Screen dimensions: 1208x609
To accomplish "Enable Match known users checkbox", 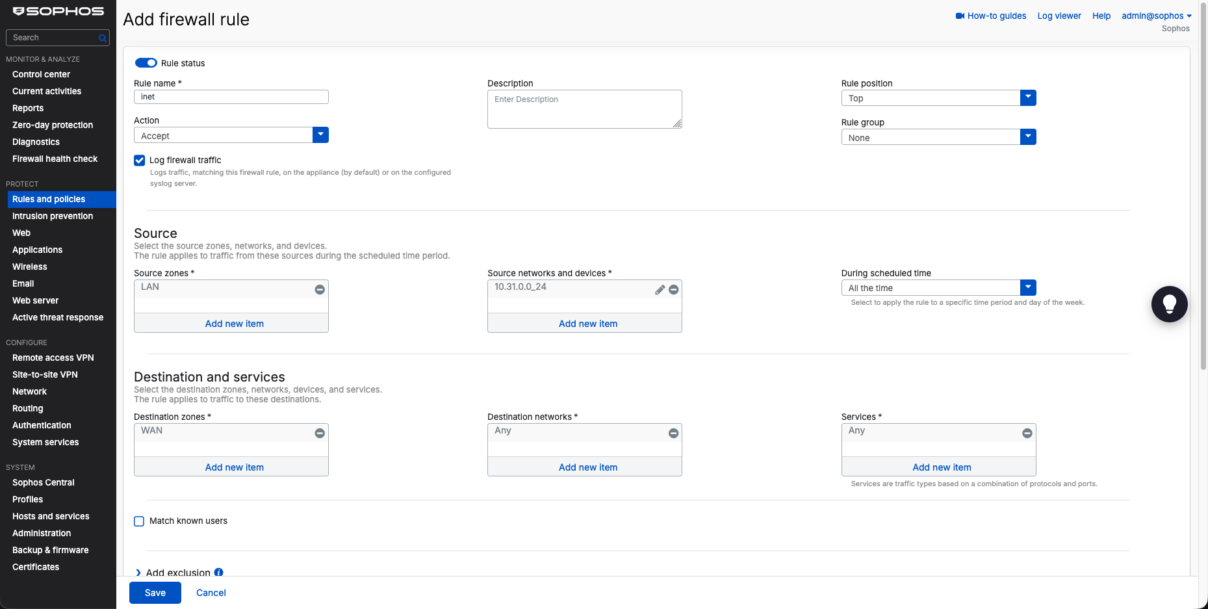I will [x=139, y=521].
